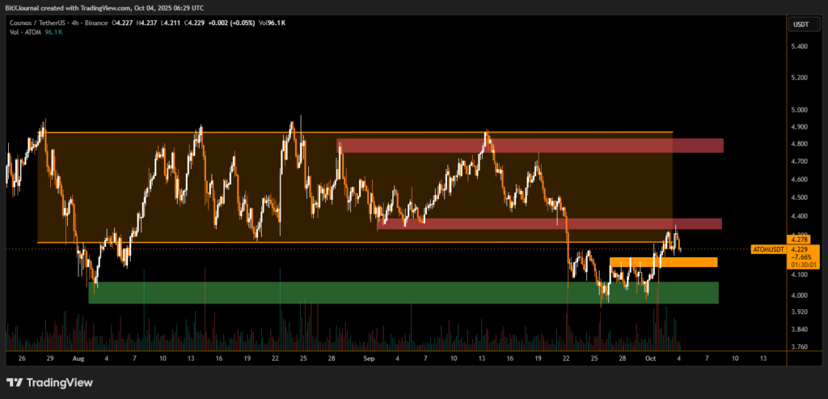828x399 pixels.
Task: Click the 3.760 level on price scale
Action: [x=799, y=347]
